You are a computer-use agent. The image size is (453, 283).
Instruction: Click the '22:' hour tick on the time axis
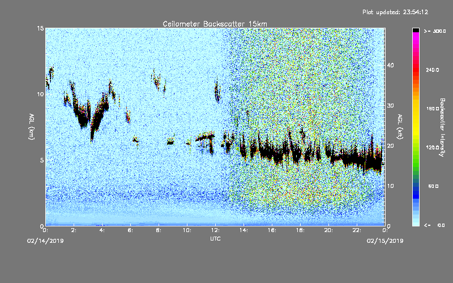point(357,230)
